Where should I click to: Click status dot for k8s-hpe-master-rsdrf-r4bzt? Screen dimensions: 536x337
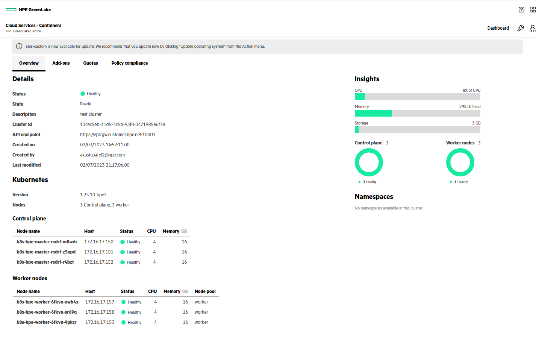click(x=123, y=263)
